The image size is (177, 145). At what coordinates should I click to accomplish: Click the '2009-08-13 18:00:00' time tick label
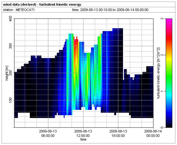pyautogui.click(x=118, y=133)
